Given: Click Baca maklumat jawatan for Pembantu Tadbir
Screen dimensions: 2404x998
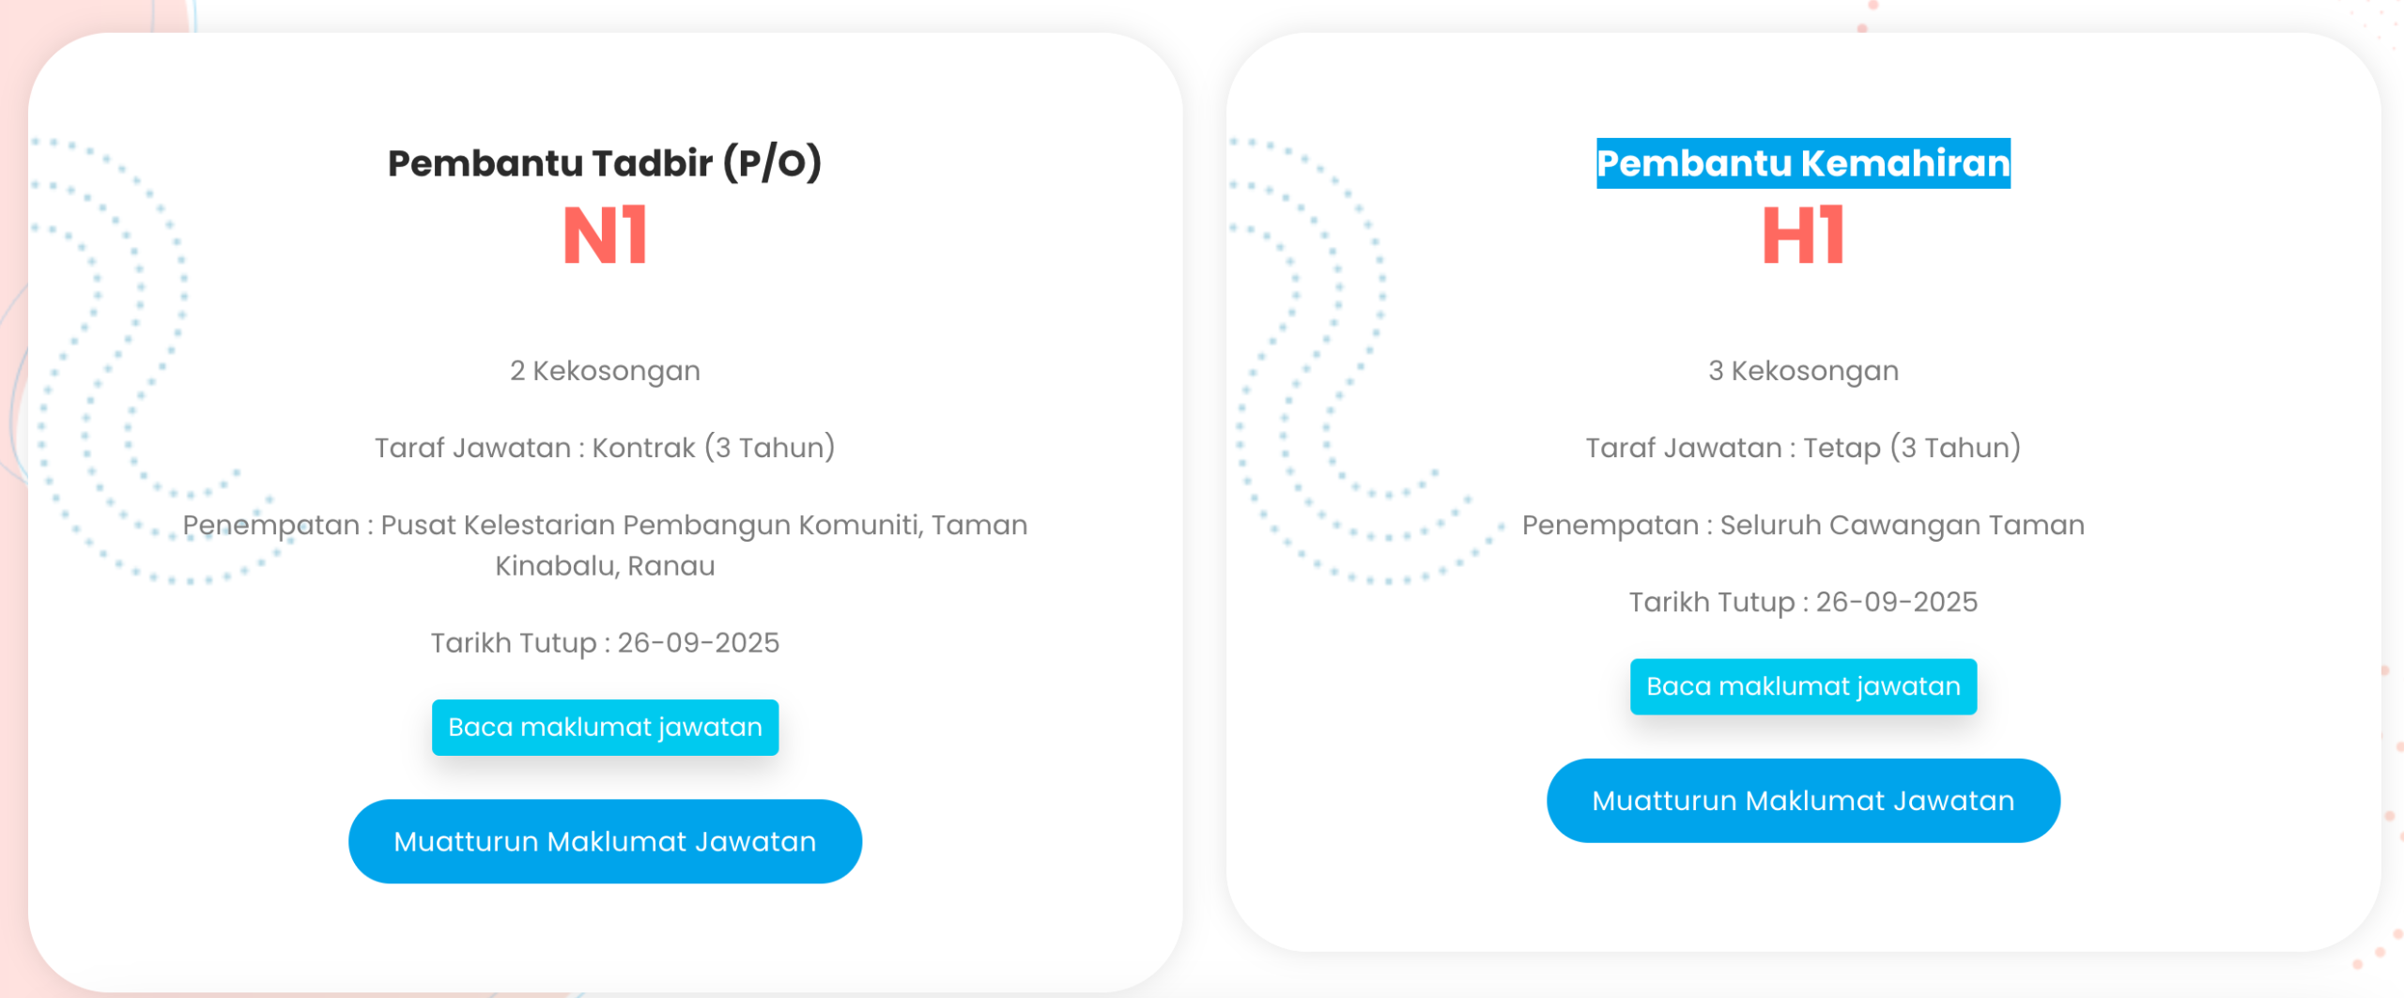Looking at the screenshot, I should pyautogui.click(x=605, y=727).
